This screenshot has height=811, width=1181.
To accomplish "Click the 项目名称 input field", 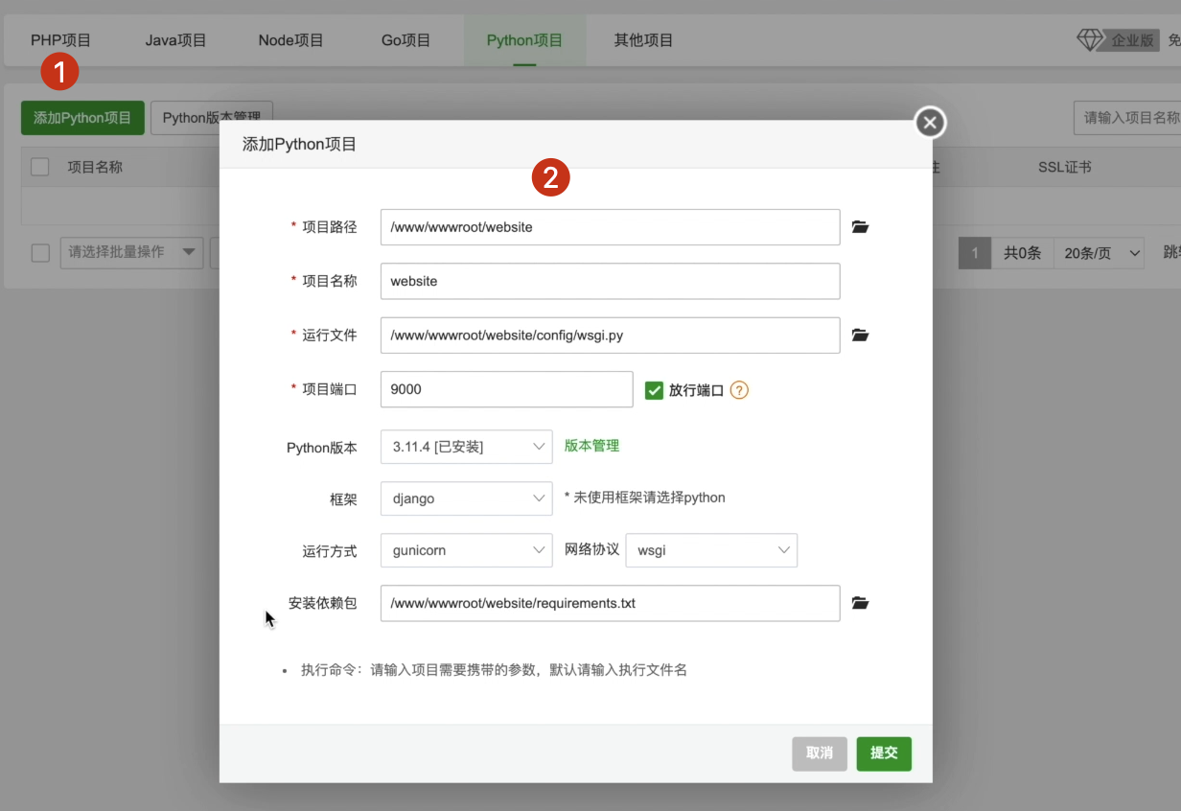I will pos(611,281).
